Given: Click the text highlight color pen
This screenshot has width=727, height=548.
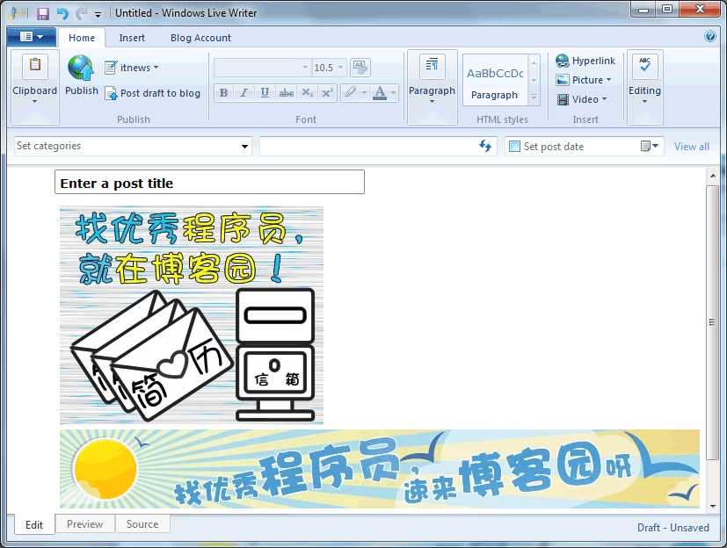Looking at the screenshot, I should (x=351, y=92).
